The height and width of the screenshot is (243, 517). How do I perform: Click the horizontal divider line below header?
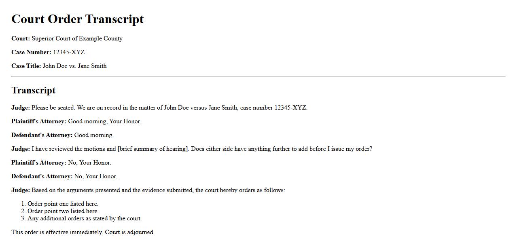click(x=258, y=76)
